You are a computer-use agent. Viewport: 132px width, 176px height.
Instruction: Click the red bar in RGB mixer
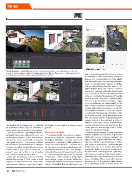[34, 113]
